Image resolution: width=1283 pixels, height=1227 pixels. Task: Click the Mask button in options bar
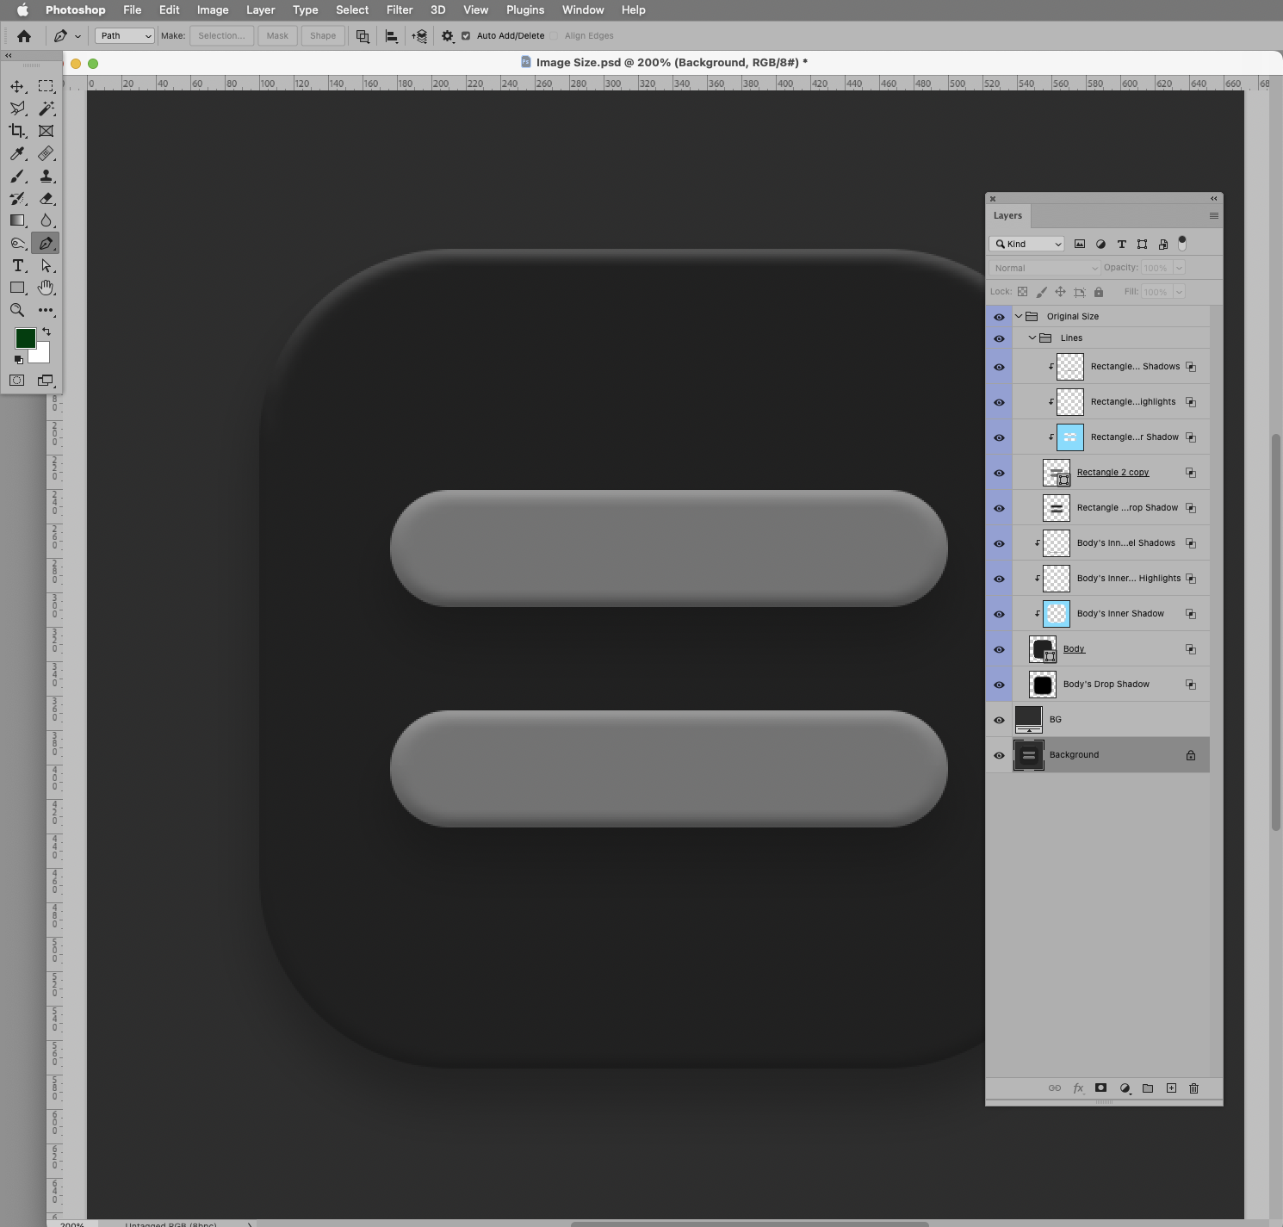pos(277,35)
